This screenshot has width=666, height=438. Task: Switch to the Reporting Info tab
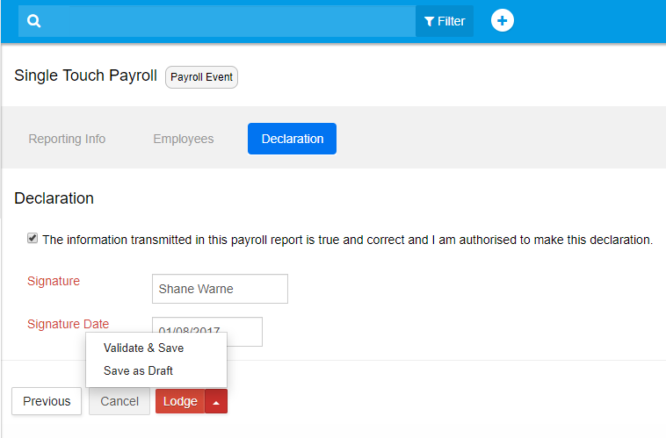67,139
